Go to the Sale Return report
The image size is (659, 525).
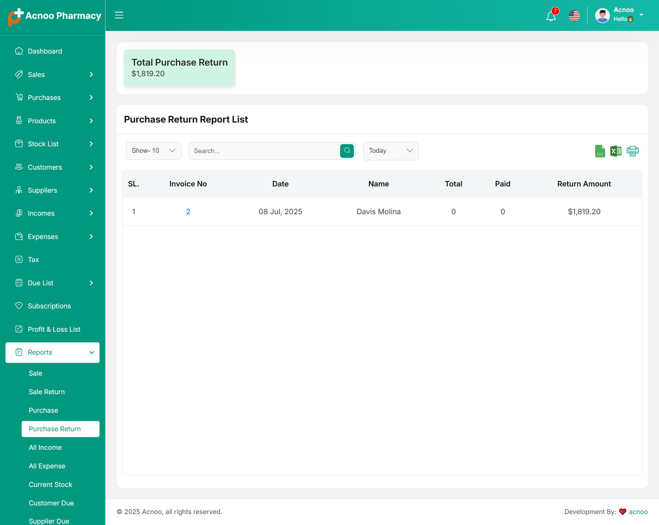tap(47, 392)
